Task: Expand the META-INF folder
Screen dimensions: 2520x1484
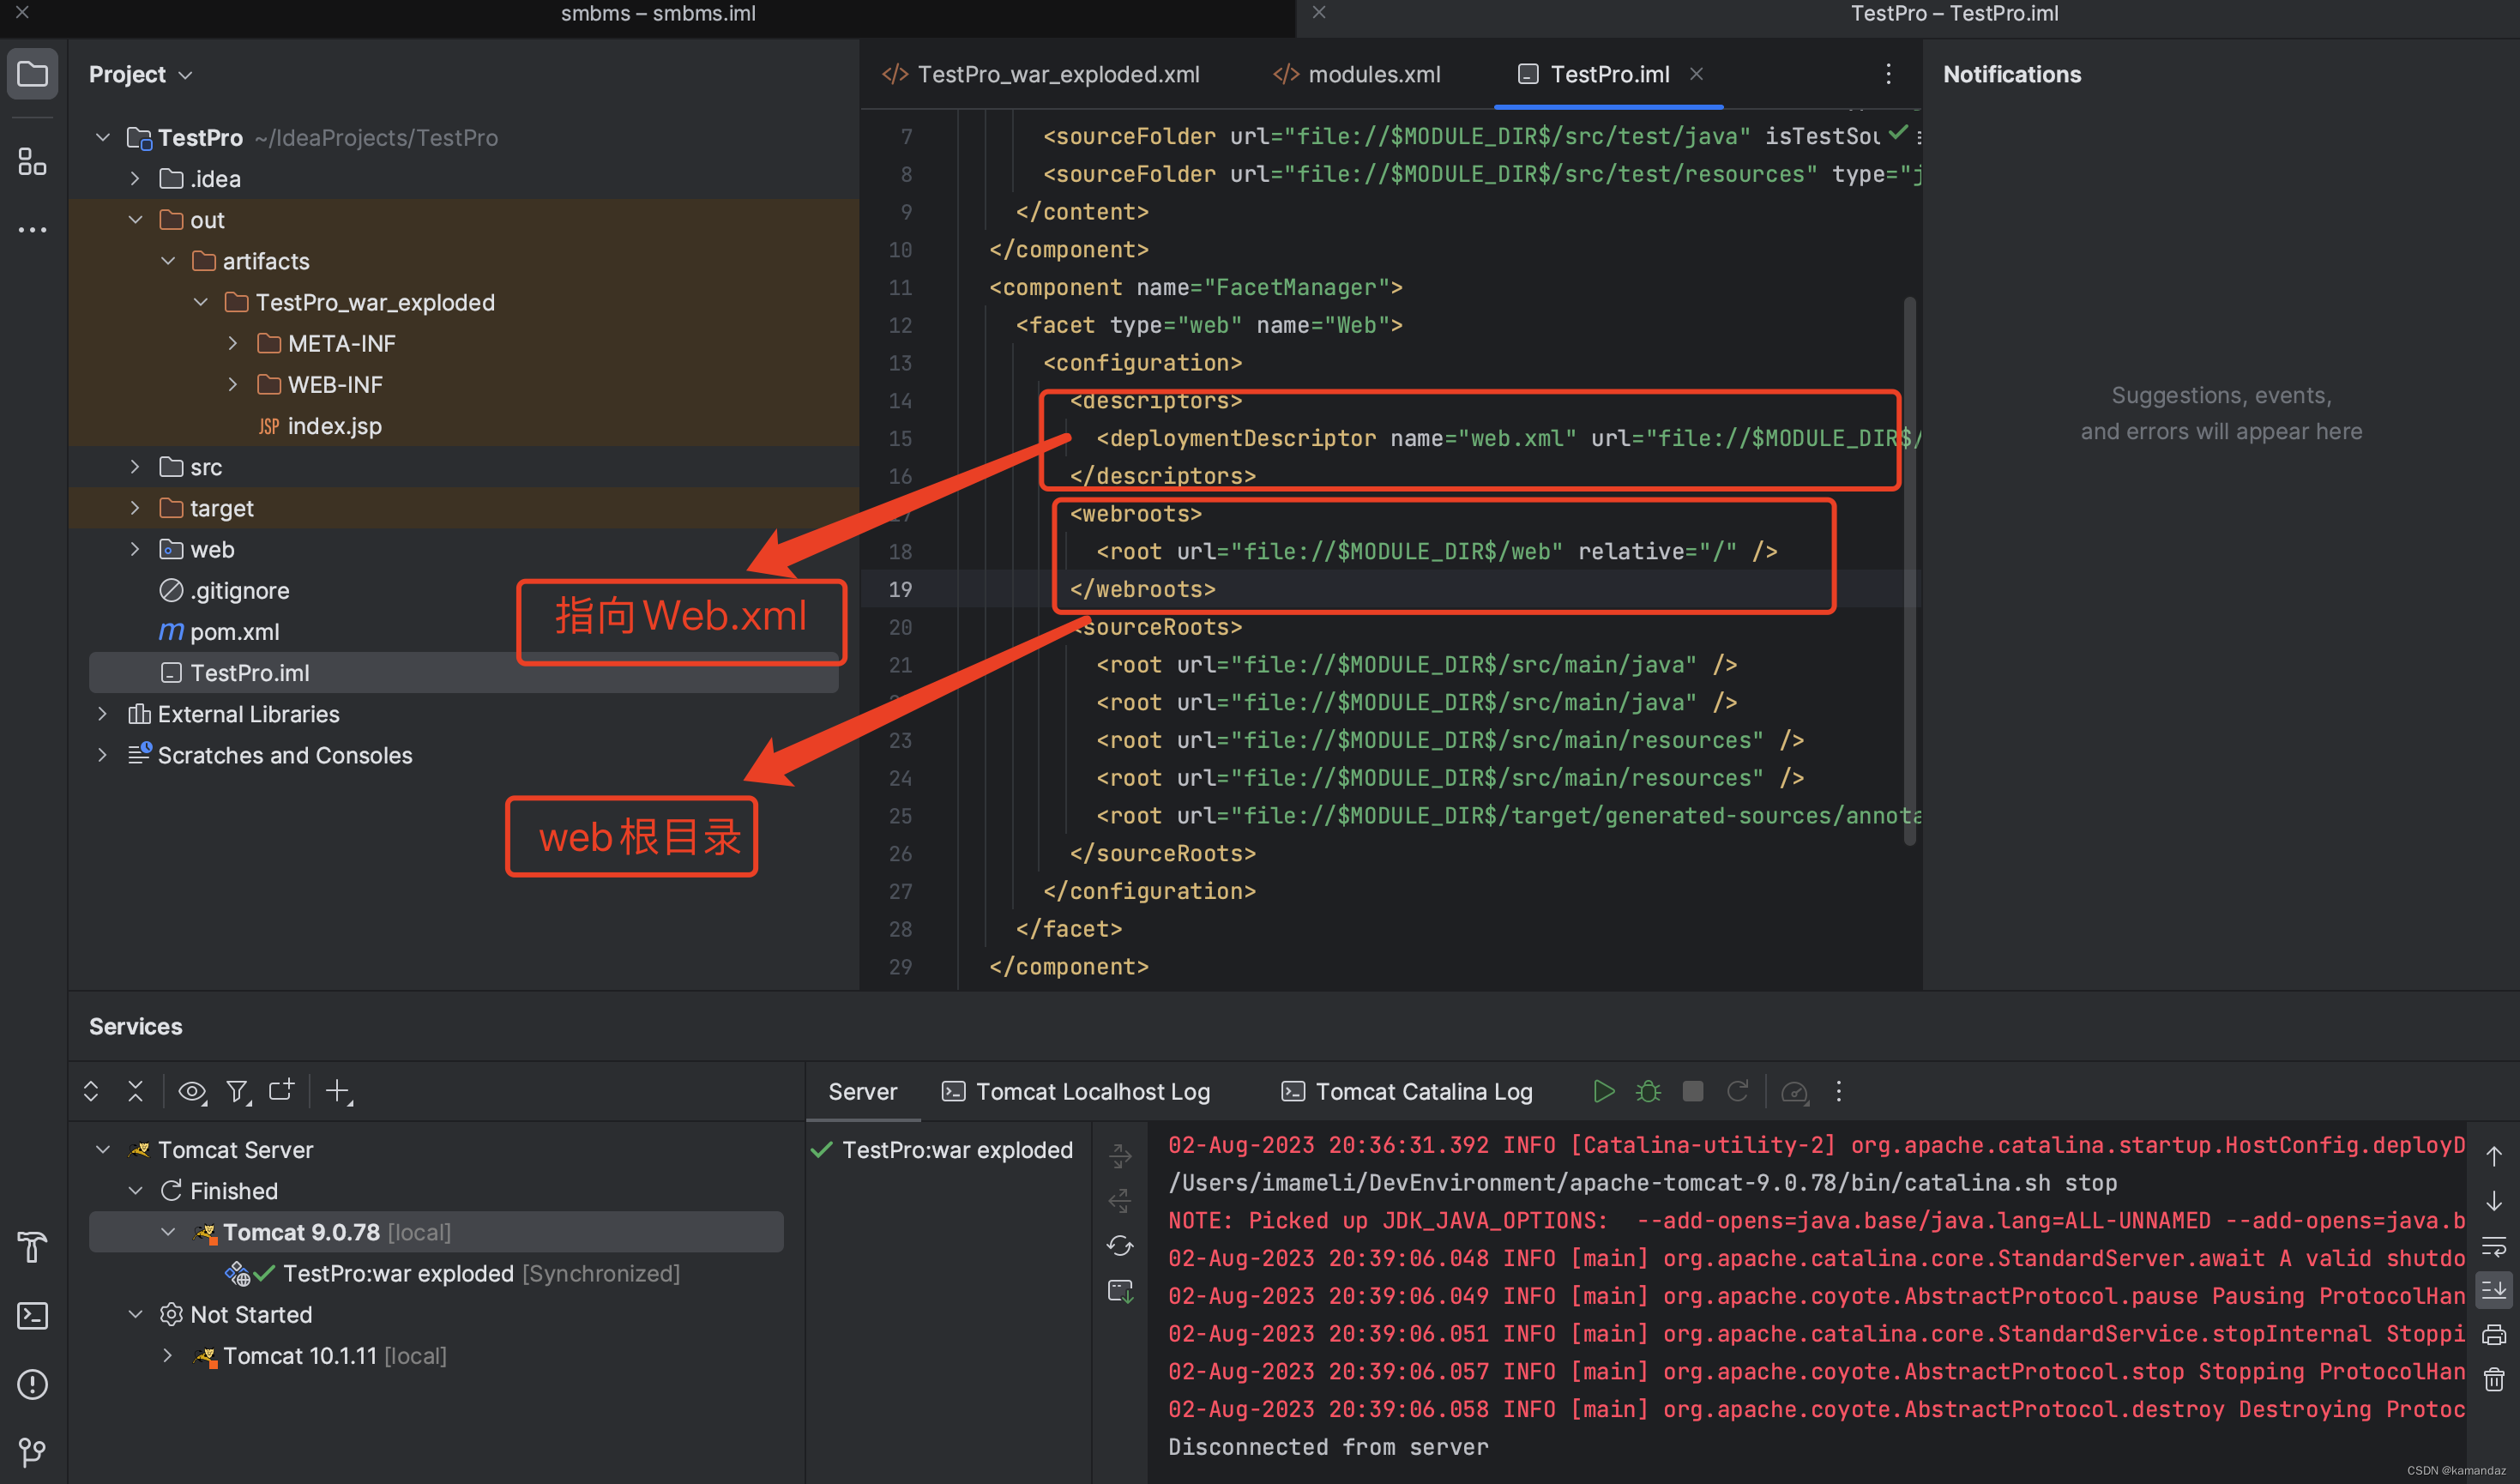Action: pos(233,343)
